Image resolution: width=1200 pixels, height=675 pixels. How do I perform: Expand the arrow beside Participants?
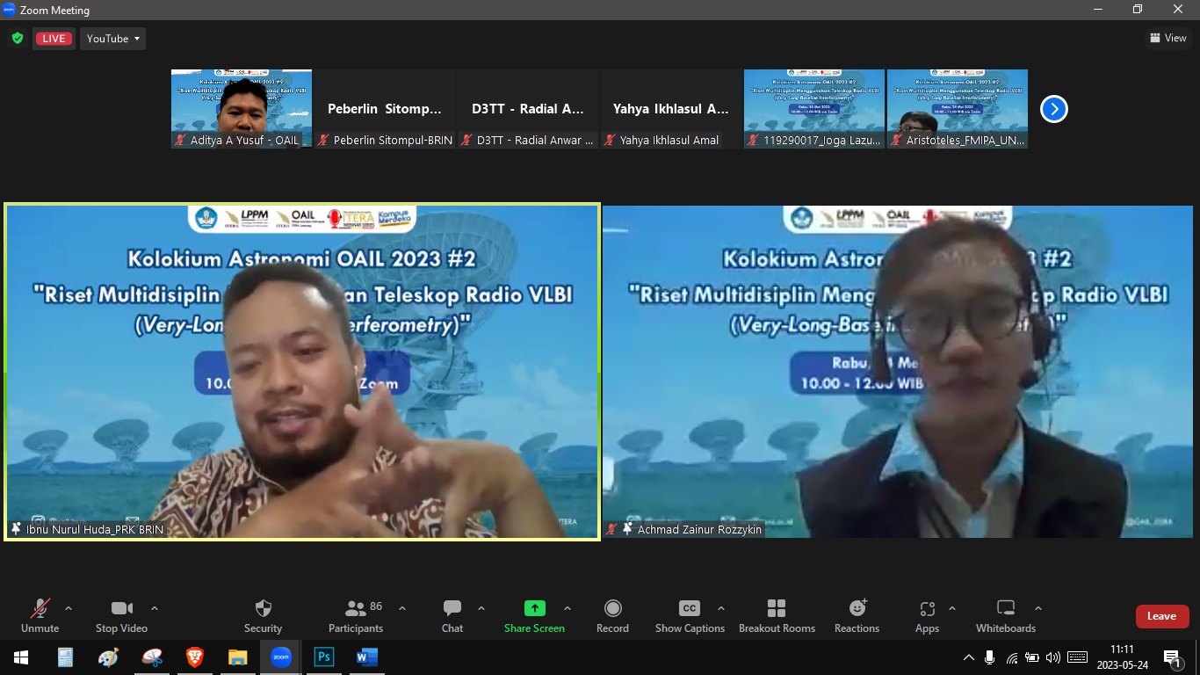click(402, 608)
